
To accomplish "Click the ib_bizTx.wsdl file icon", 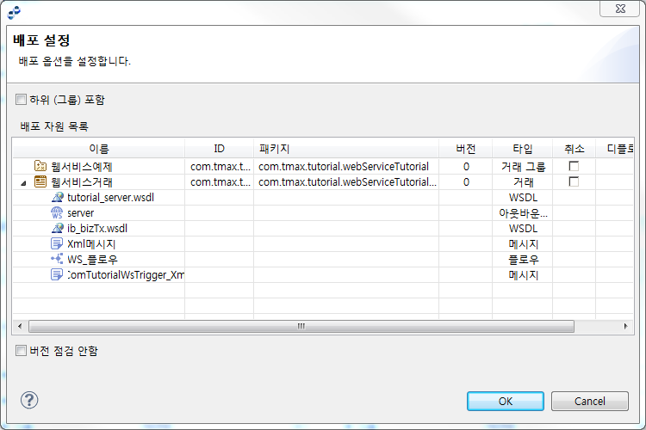I will pyautogui.click(x=57, y=228).
